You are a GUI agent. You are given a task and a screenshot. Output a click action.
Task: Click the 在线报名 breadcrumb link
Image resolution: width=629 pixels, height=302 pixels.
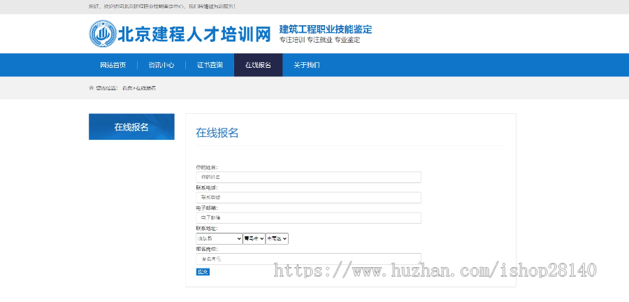point(145,88)
